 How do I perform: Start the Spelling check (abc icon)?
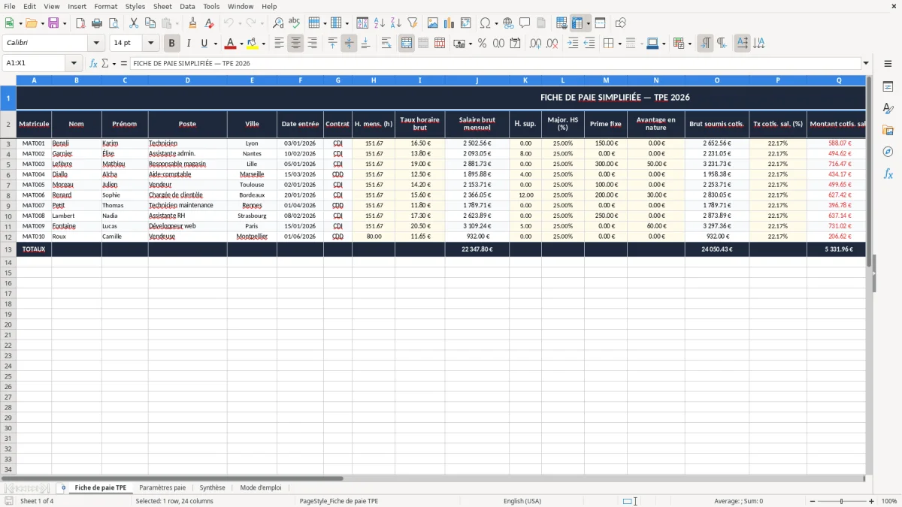click(294, 23)
